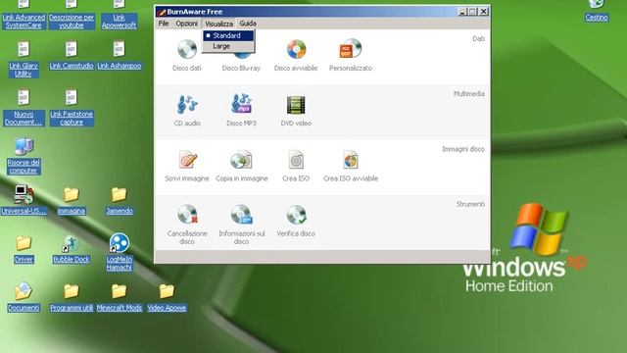Select the Documenti desktop icon

point(24,297)
